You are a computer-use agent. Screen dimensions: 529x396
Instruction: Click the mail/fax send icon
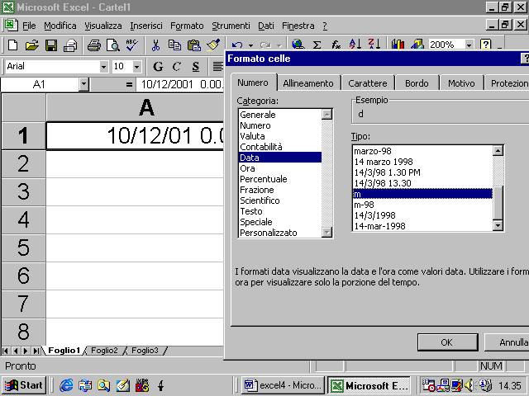pos(70,45)
